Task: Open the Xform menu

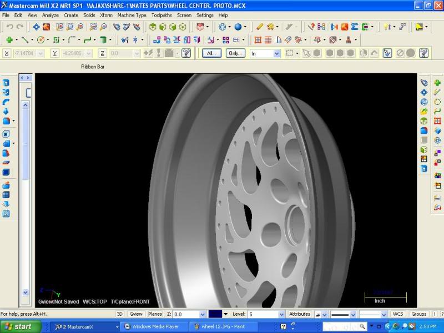Action: pyautogui.click(x=106, y=15)
